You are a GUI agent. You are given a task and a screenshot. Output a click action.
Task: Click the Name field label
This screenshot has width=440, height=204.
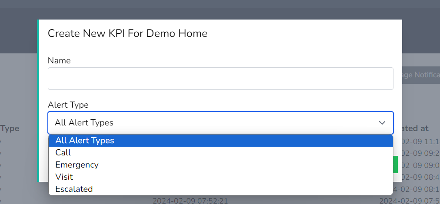[x=59, y=61]
